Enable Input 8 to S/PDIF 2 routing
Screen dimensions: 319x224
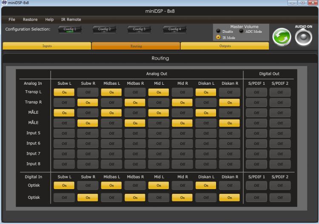(x=280, y=164)
